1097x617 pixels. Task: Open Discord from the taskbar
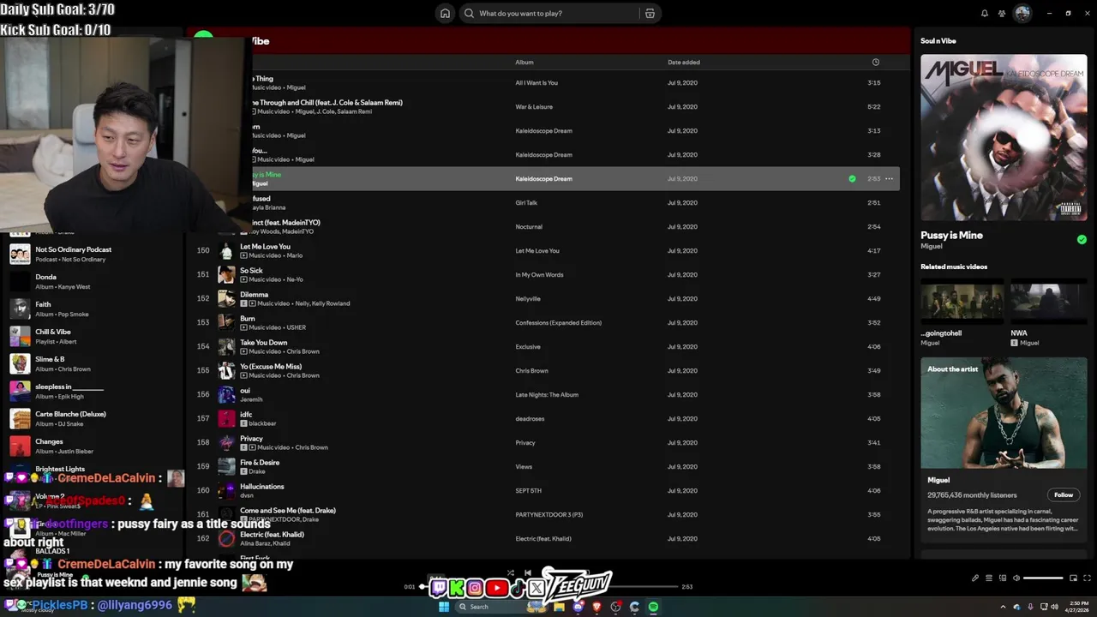point(578,607)
